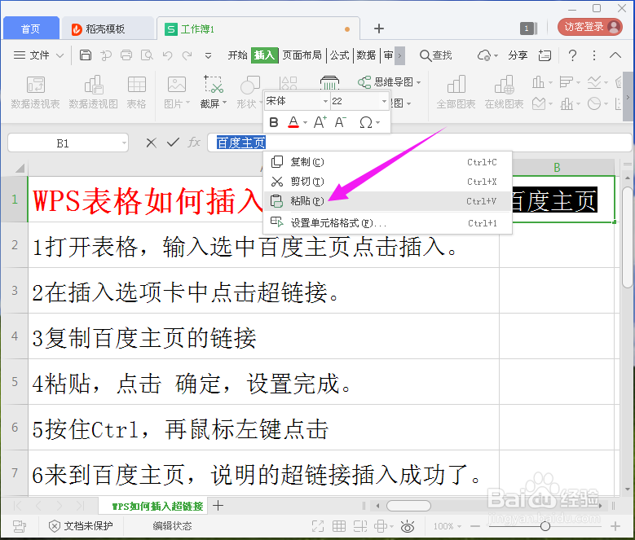Screen dimensions: 635x540
Task: Open the 全部图表 all charts tool
Action: (456, 92)
